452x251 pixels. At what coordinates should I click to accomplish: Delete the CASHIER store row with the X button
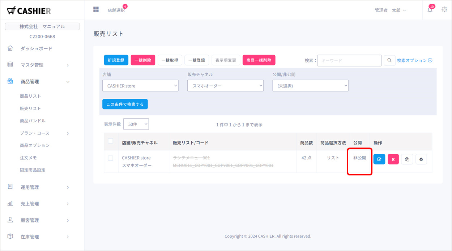tap(393, 159)
